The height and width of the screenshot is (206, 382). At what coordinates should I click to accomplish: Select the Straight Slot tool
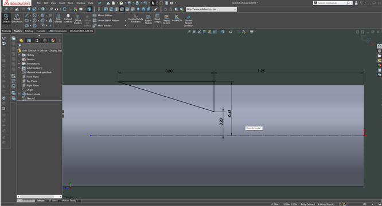[x=27, y=26]
